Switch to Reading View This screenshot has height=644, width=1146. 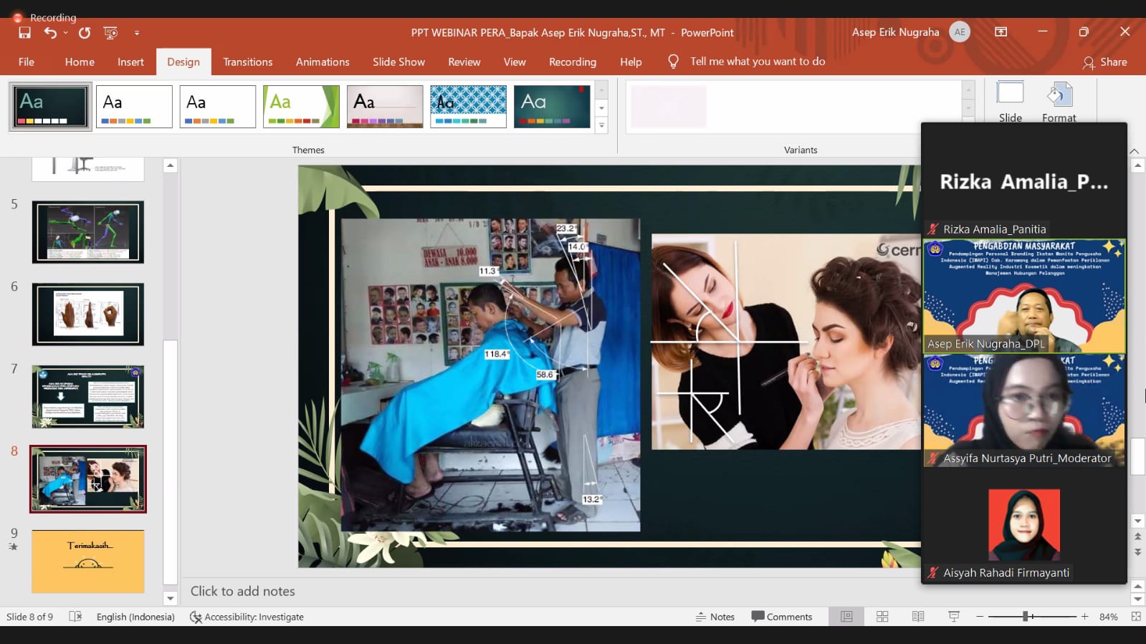click(x=918, y=617)
